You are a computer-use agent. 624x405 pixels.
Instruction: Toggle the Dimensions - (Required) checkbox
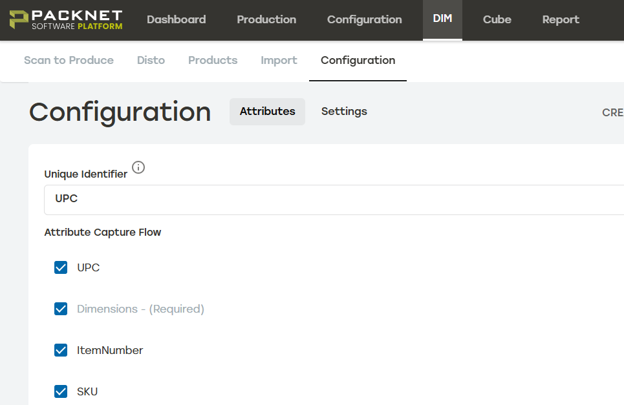tap(60, 309)
